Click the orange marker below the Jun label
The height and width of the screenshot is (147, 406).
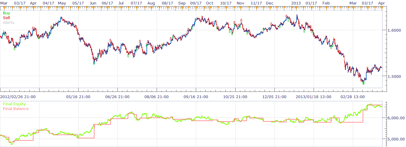coord(94,7)
